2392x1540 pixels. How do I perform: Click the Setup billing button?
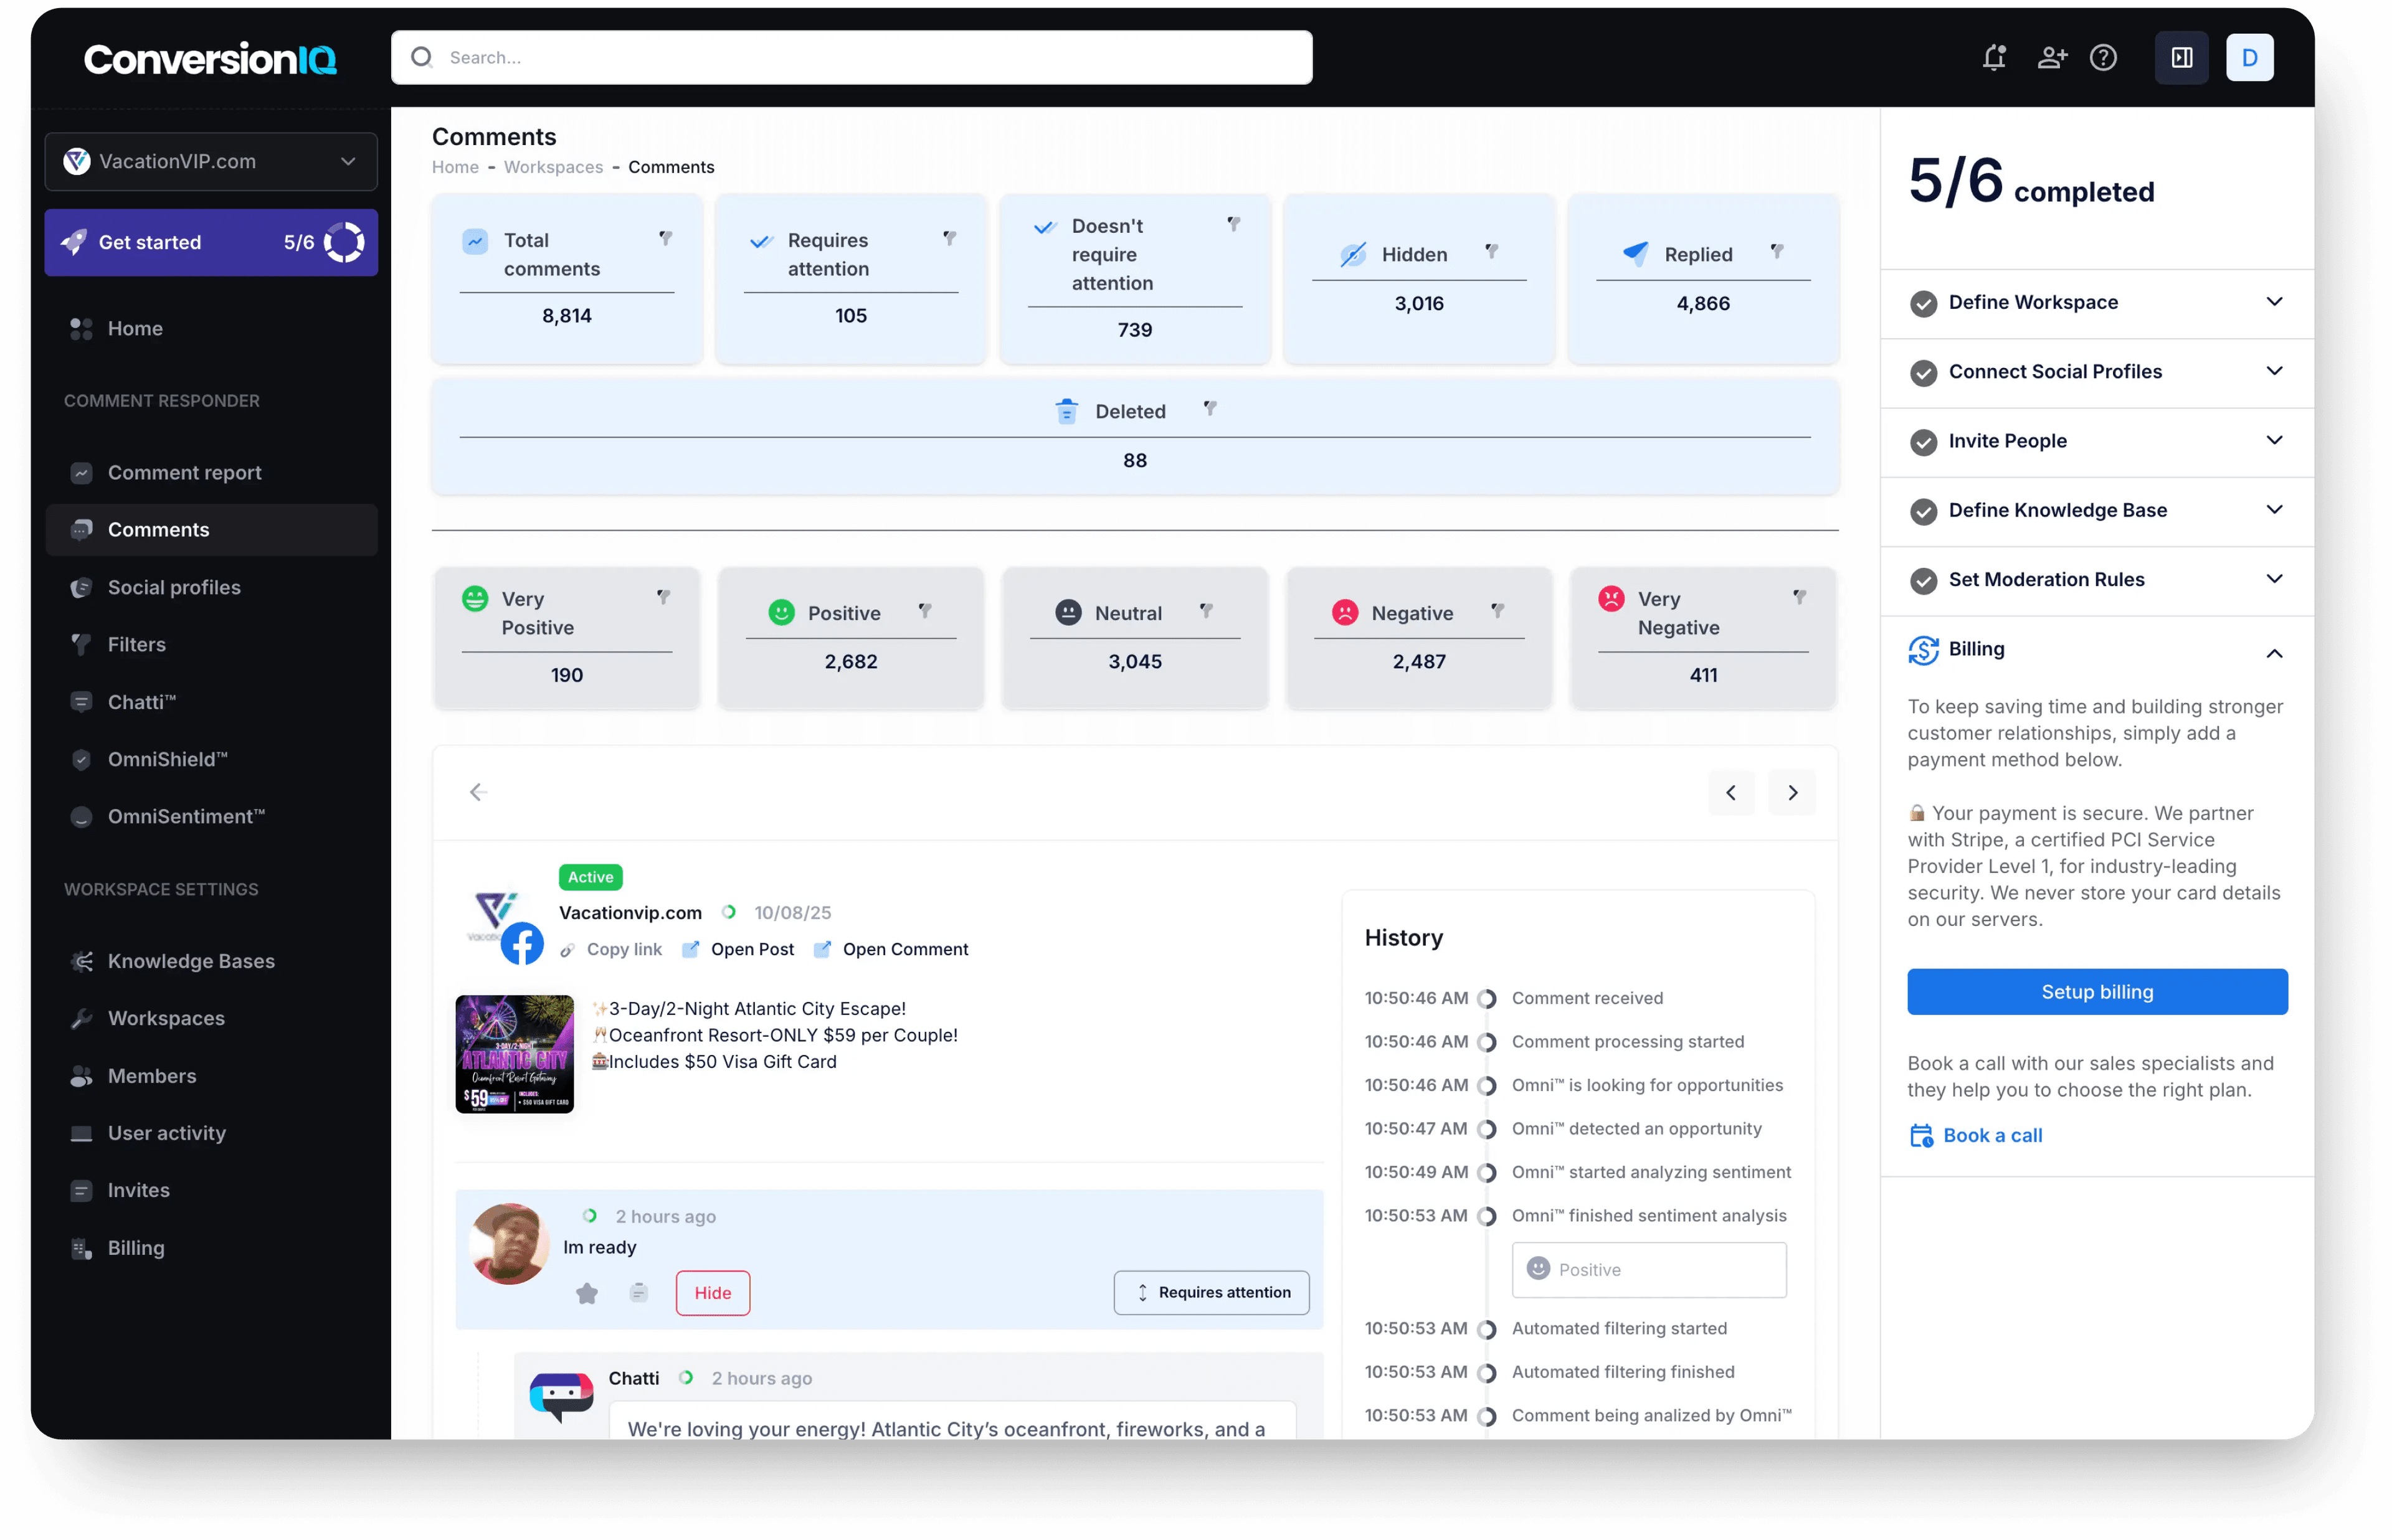pyautogui.click(x=2097, y=992)
